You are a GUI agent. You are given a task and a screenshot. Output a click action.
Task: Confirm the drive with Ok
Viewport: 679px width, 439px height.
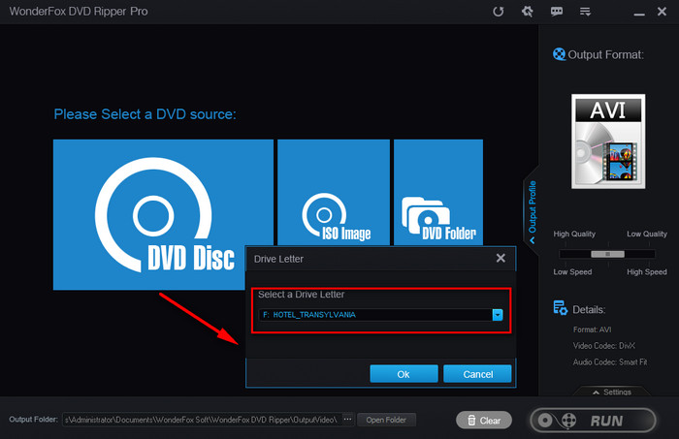click(x=404, y=374)
